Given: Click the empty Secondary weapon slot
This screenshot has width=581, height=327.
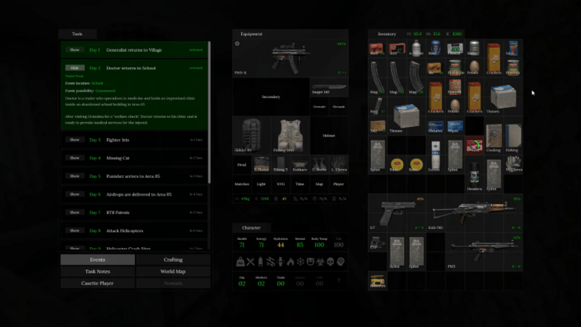Looking at the screenshot, I should [x=271, y=97].
